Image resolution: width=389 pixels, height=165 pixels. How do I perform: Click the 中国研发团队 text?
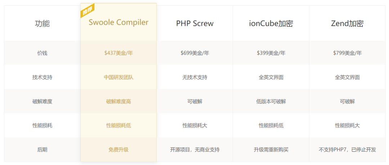pos(119,77)
